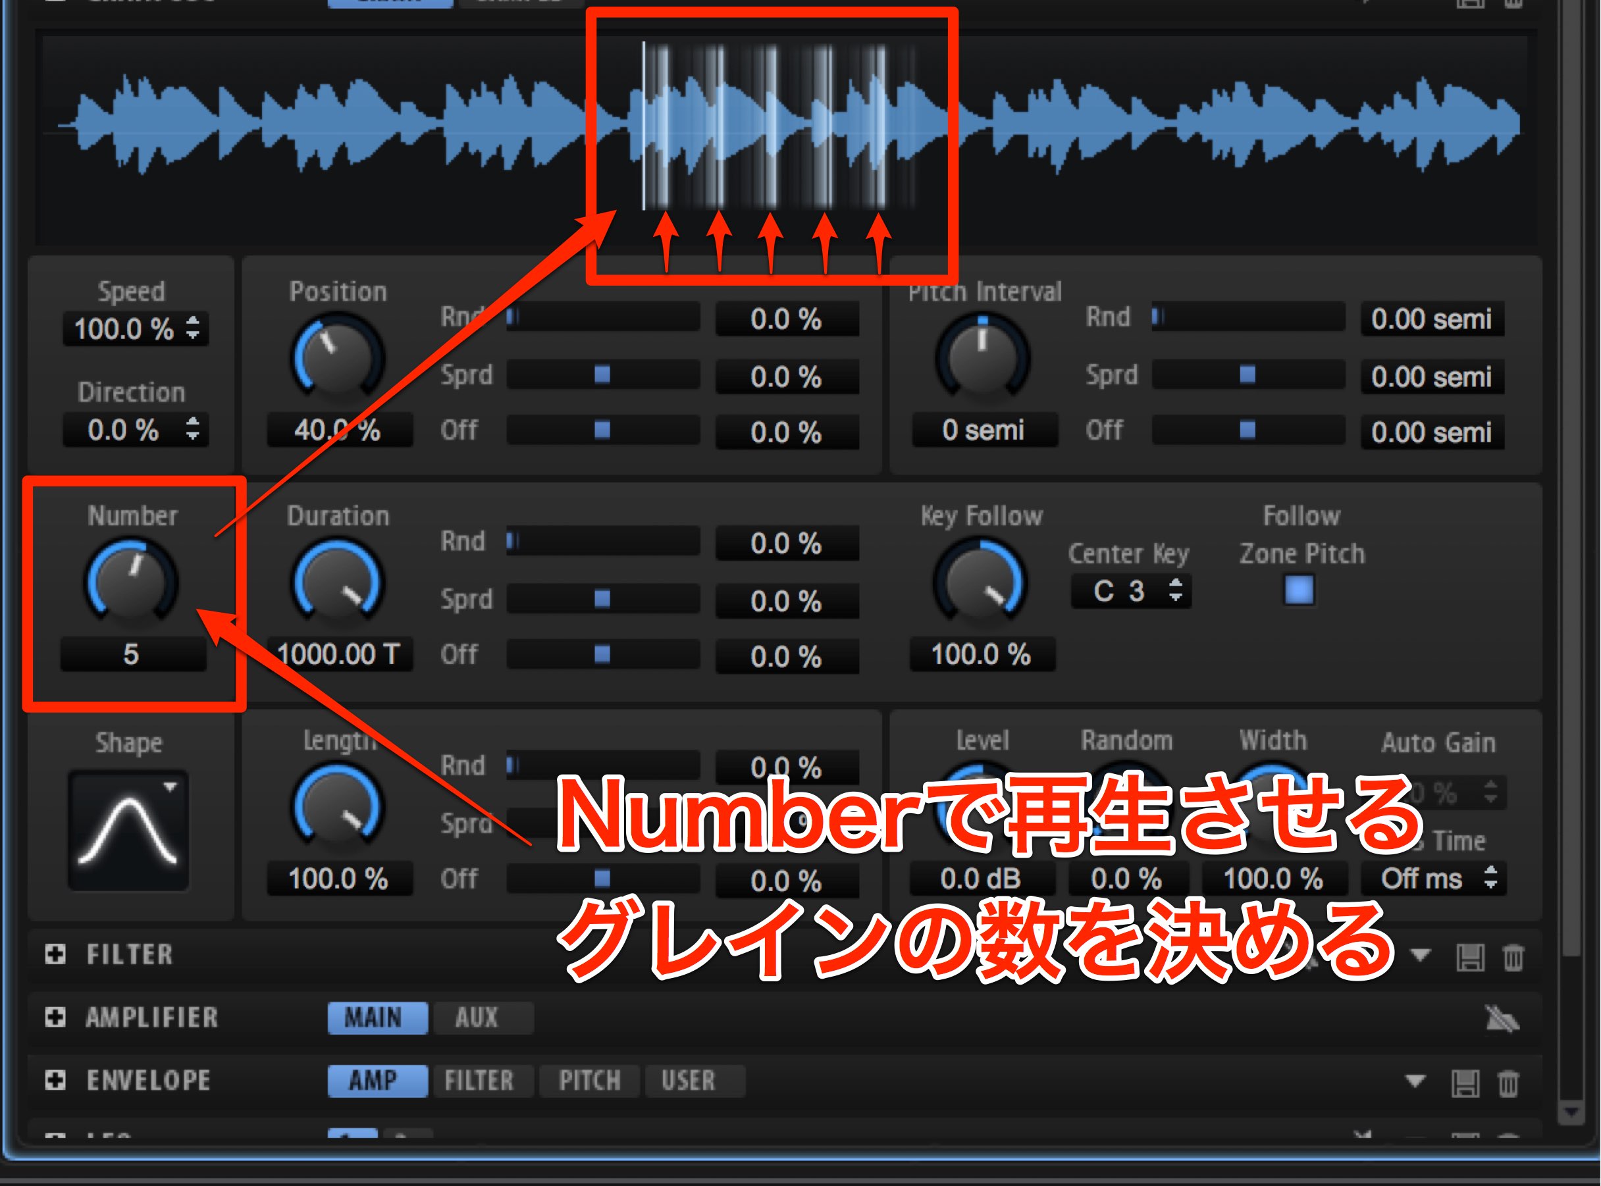
Task: Click the Position Rnd 0.0 % value
Action: click(787, 319)
